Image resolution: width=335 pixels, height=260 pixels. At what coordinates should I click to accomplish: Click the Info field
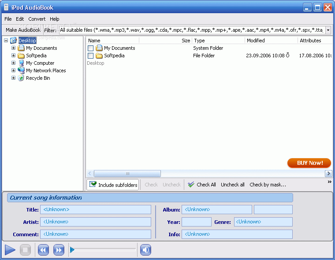click(x=237, y=234)
